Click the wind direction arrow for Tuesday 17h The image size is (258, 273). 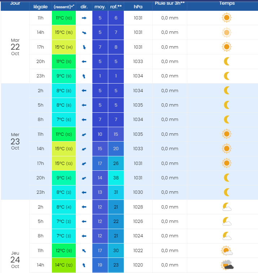click(x=84, y=47)
